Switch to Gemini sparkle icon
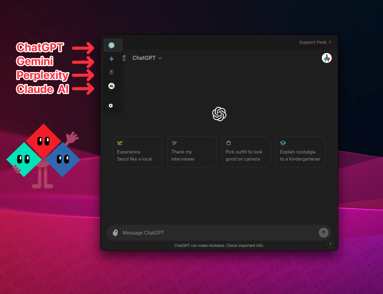This screenshot has height=294, width=383. [x=112, y=59]
